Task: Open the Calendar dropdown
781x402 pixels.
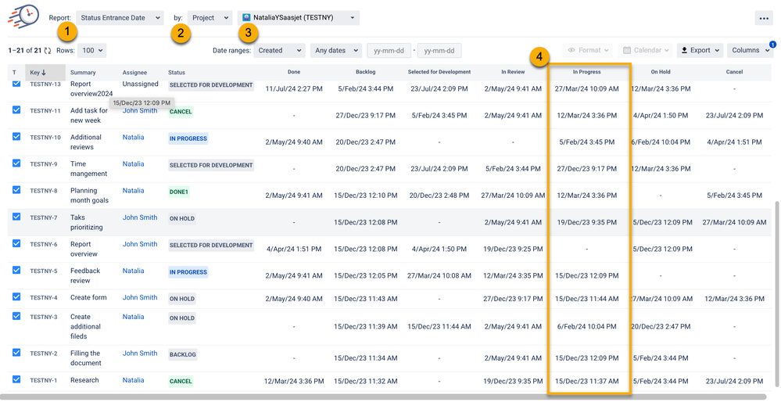Action: tap(645, 50)
